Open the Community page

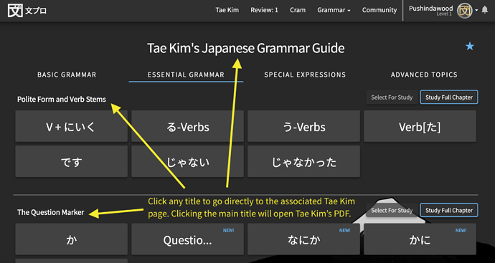(379, 10)
